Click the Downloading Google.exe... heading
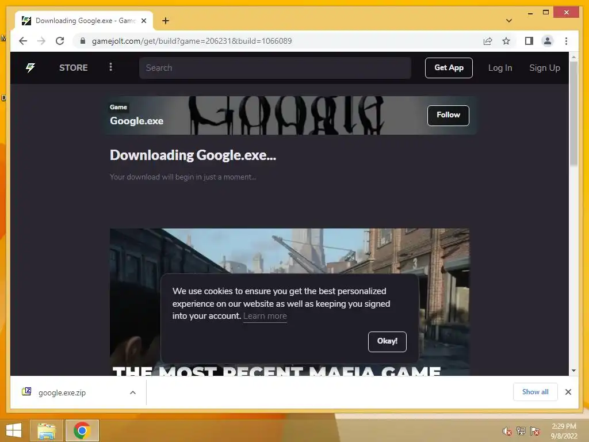The height and width of the screenshot is (442, 589). (193, 155)
